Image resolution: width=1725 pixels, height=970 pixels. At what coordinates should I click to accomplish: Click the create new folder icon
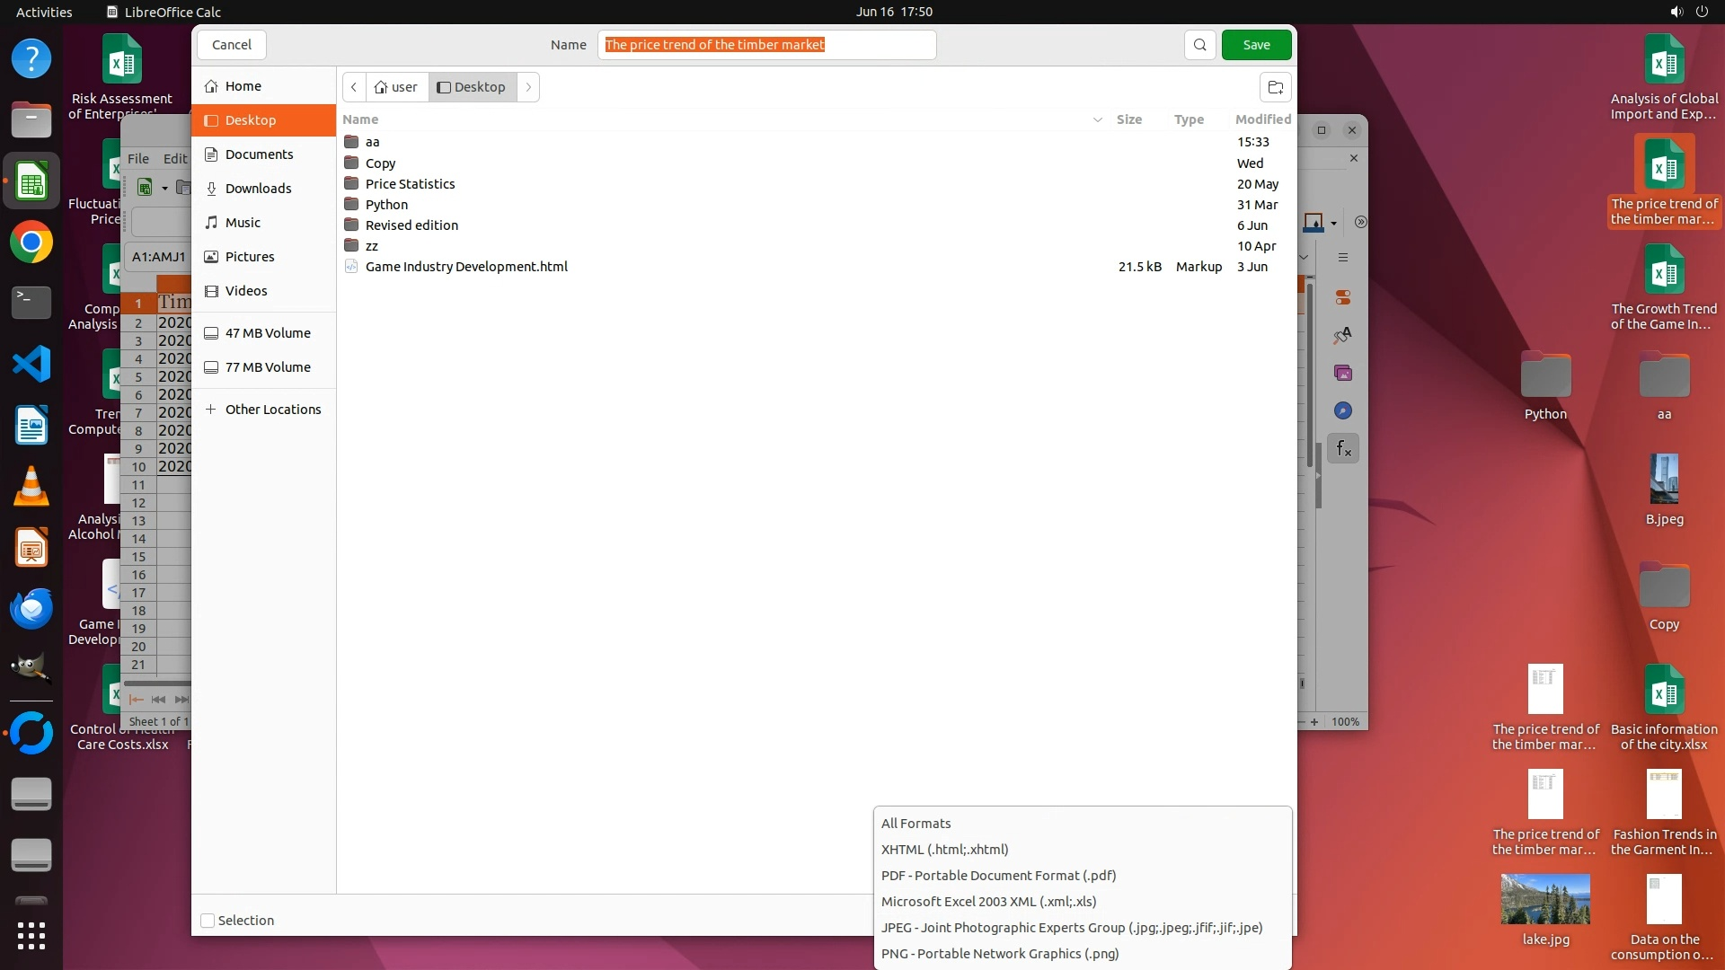tap(1275, 87)
